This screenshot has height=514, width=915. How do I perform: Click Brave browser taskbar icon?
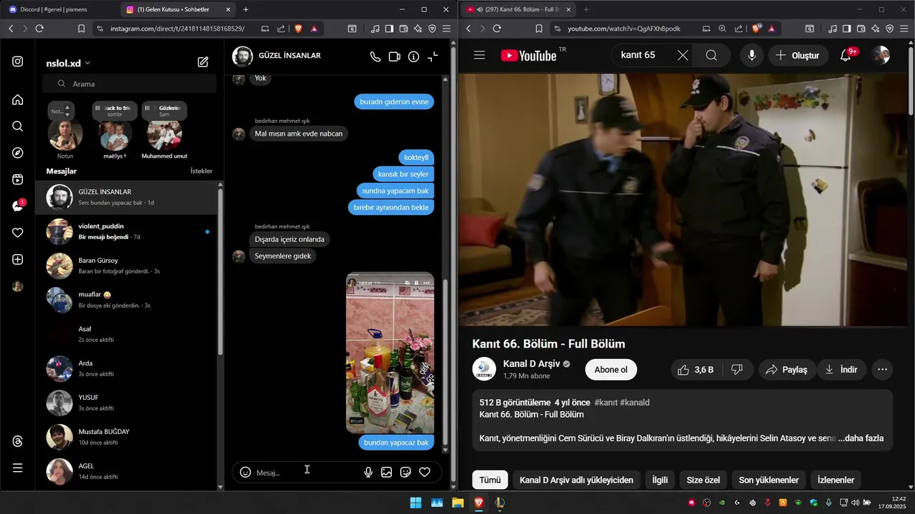point(479,503)
